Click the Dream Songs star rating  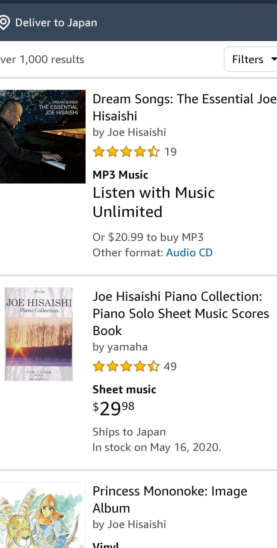point(126,152)
